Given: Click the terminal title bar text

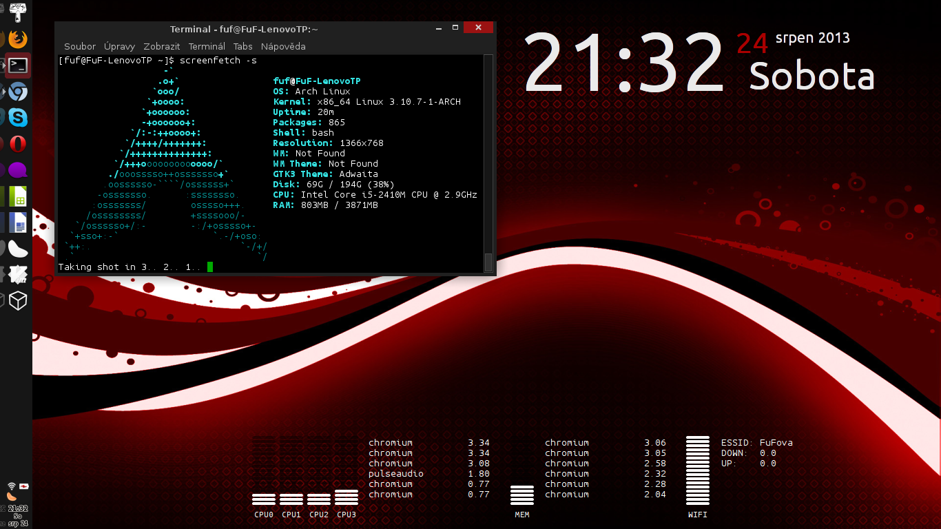Looking at the screenshot, I should coord(244,29).
